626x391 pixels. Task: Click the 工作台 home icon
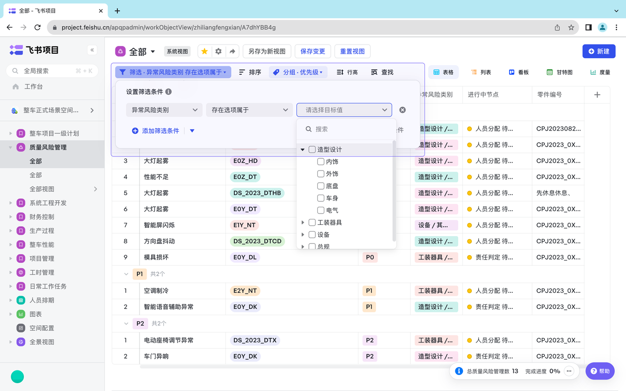(x=16, y=87)
